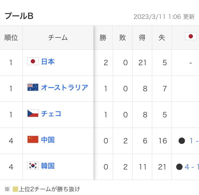Click the China flag icon
This screenshot has height=195, width=199.
tap(33, 139)
